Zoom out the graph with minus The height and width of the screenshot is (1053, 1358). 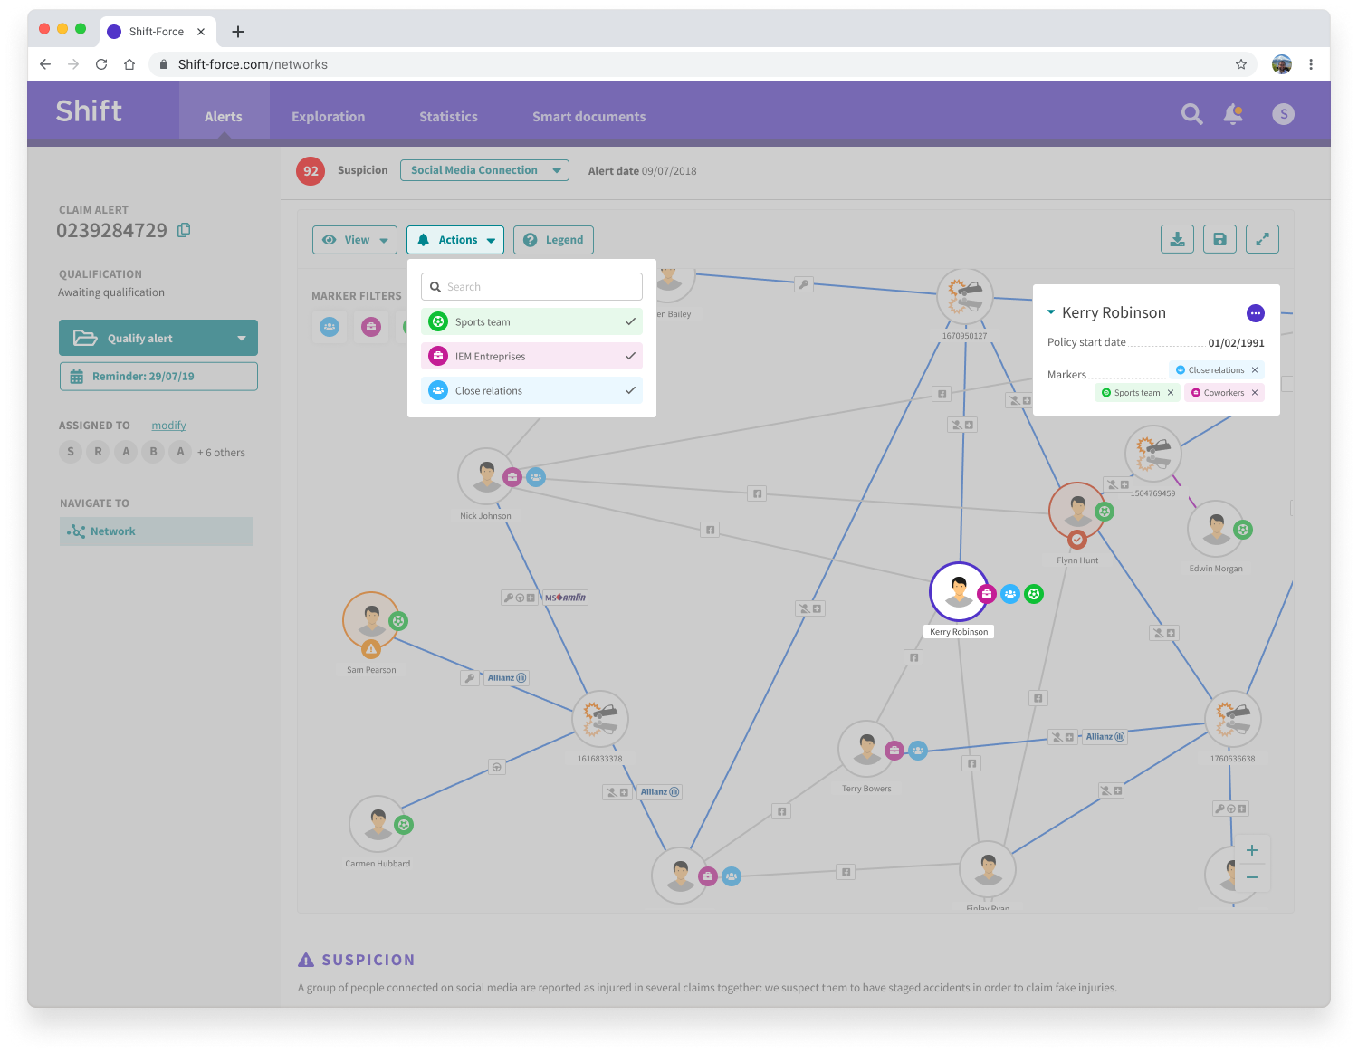(x=1252, y=877)
